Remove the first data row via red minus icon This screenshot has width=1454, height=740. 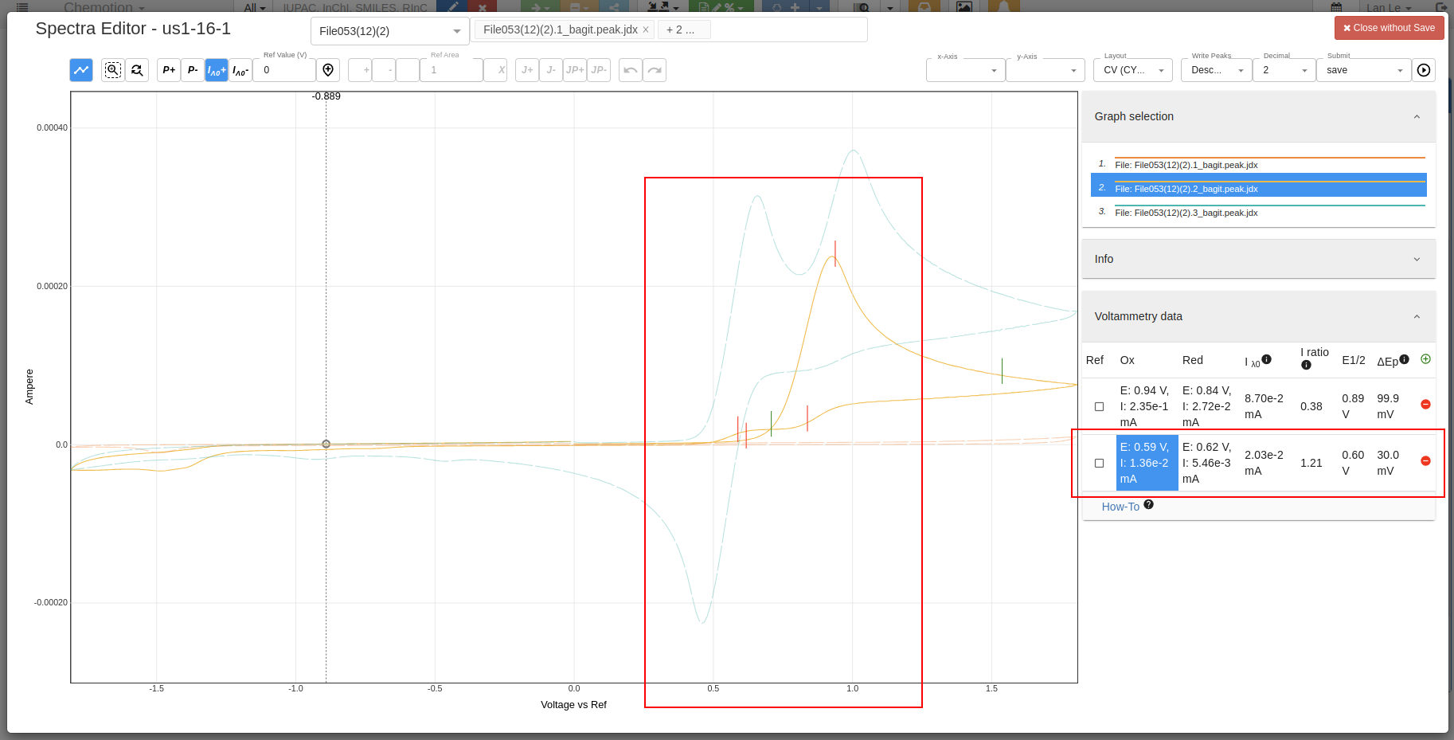(x=1425, y=405)
